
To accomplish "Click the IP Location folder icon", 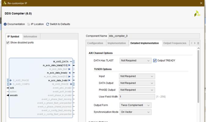I will click(29, 24).
